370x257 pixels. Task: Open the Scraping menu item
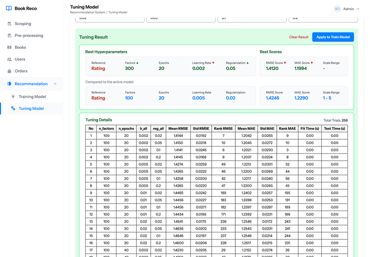coord(32,24)
